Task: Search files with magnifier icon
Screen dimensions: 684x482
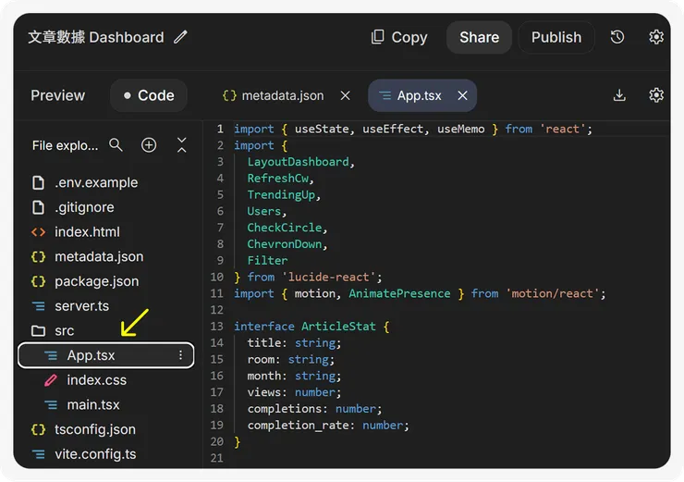Action: [116, 145]
